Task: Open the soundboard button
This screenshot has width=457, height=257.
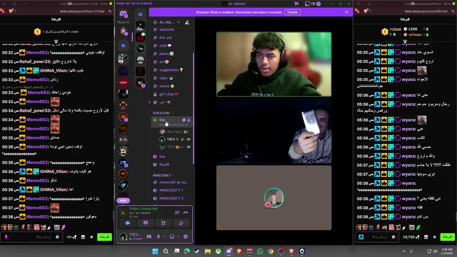Action: (x=181, y=223)
